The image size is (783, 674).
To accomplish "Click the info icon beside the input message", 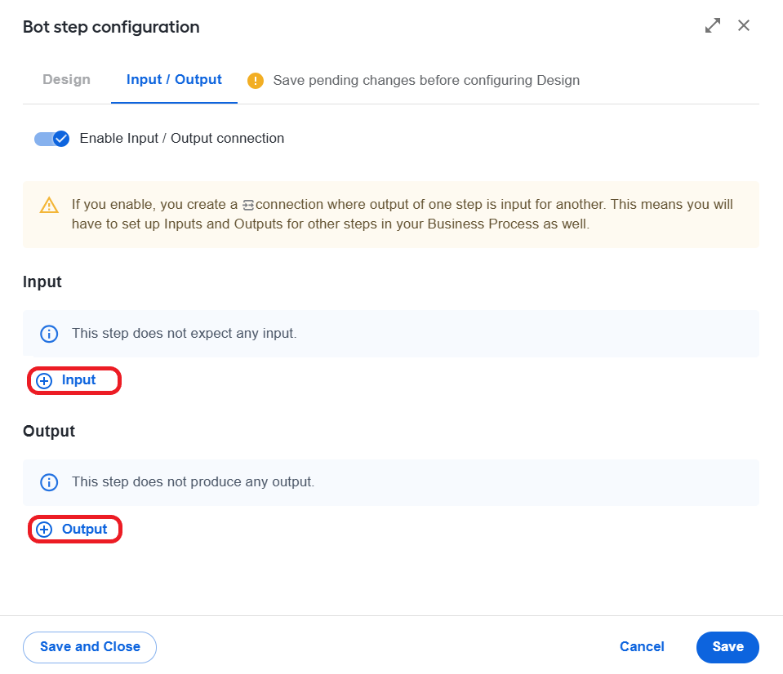I will coord(49,333).
